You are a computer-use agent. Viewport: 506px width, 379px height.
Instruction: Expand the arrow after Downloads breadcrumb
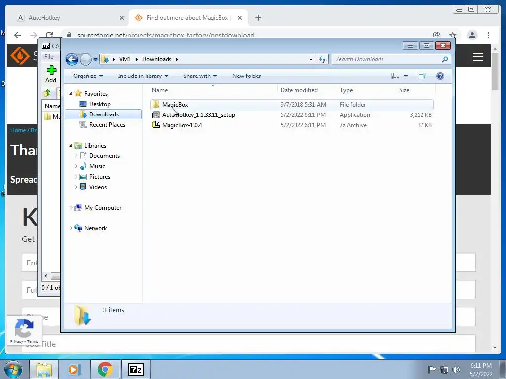coord(177,59)
